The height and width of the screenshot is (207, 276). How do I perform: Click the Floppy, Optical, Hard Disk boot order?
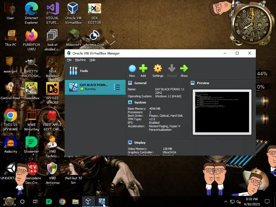point(166,116)
